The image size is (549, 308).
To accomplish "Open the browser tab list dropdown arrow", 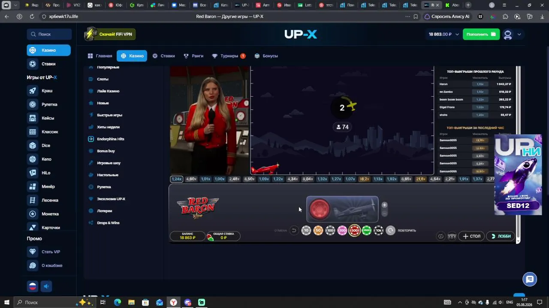I will pyautogui.click(x=15, y=5).
